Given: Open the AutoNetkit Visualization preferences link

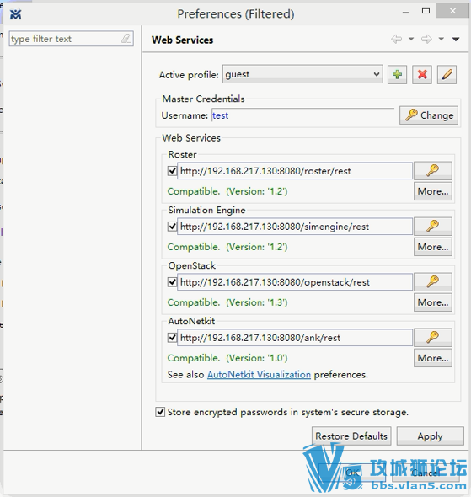Looking at the screenshot, I should click(259, 375).
